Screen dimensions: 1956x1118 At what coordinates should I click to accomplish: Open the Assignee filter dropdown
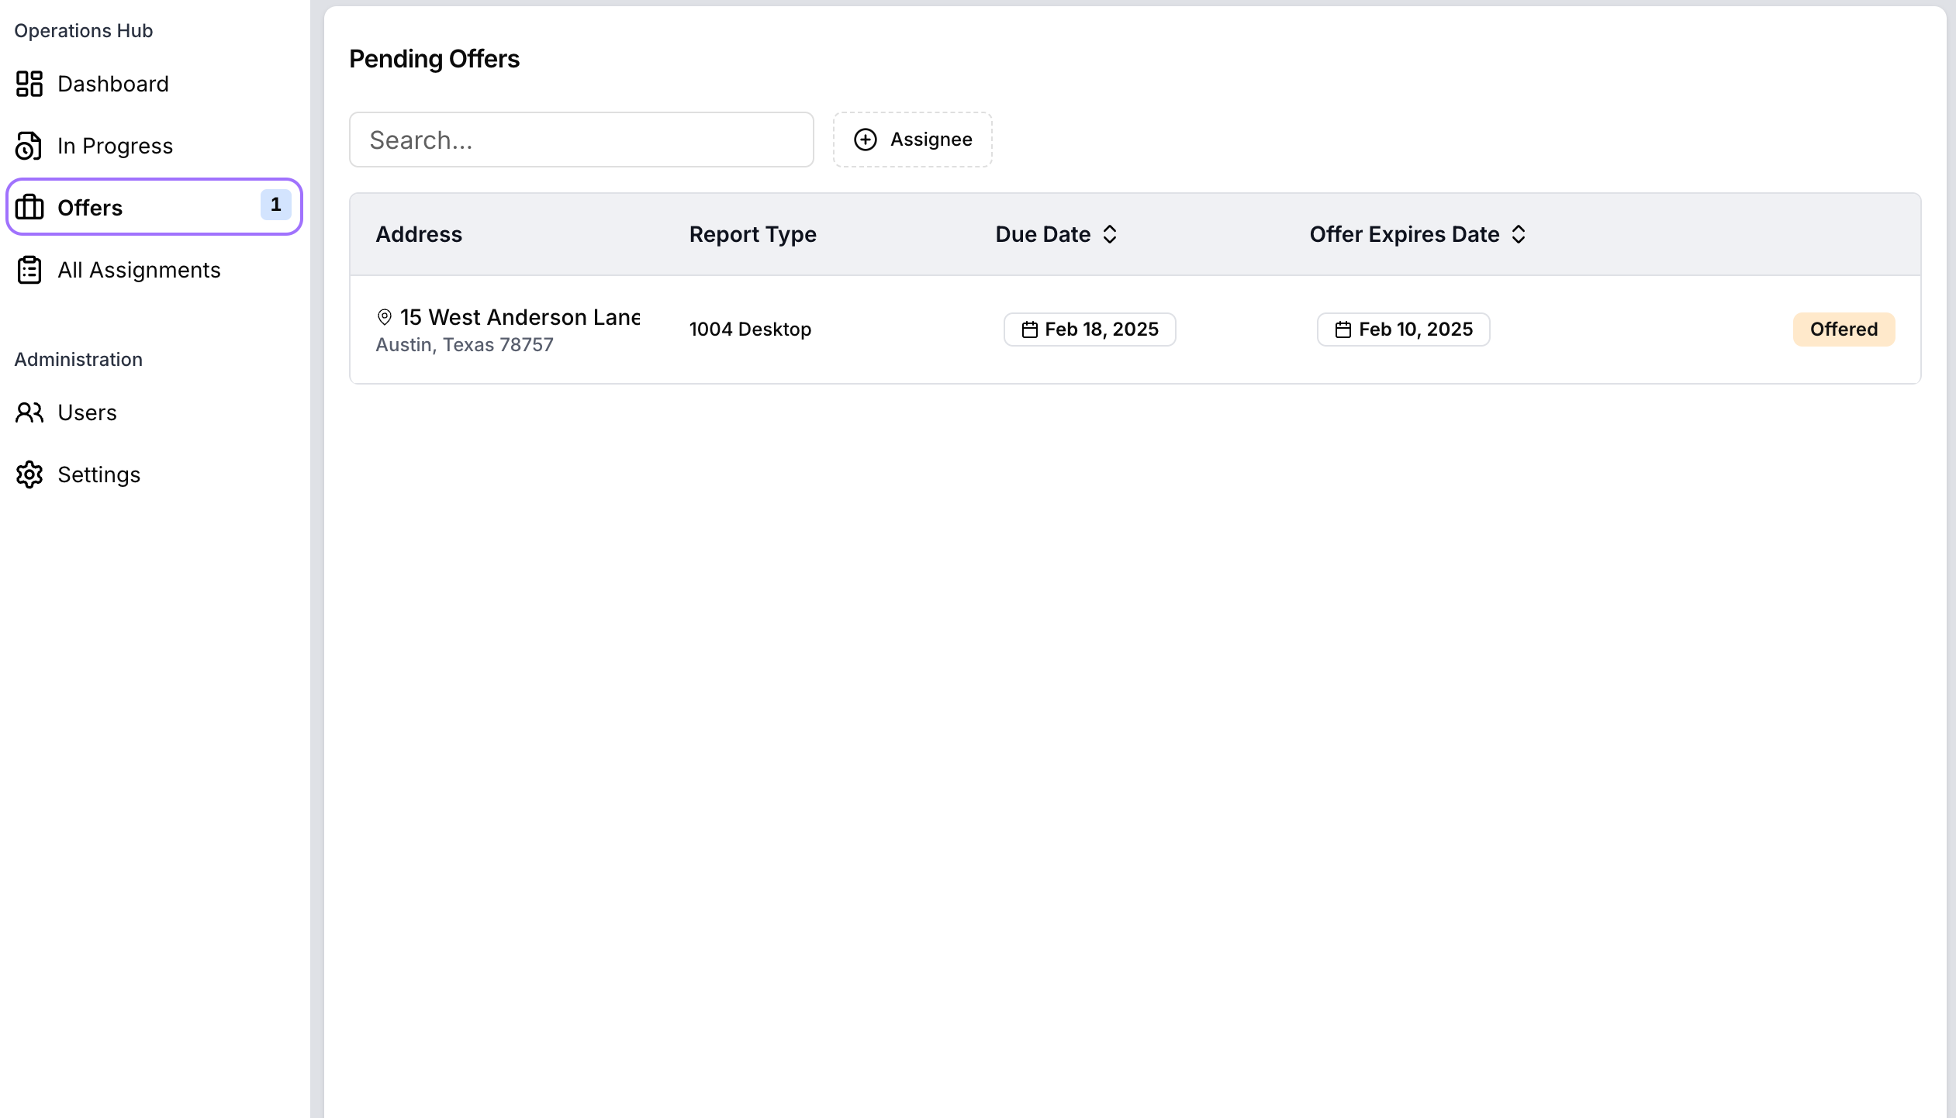point(913,140)
